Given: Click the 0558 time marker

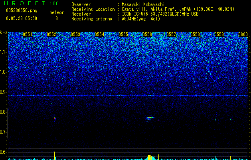Looking at the screenshot, I should 195,34.
